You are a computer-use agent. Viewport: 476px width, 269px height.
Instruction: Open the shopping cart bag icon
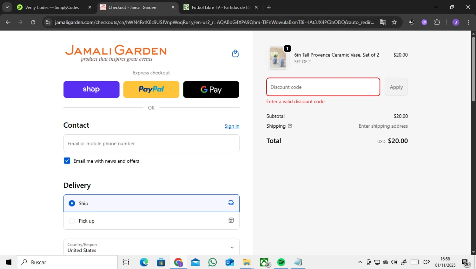[x=235, y=53]
